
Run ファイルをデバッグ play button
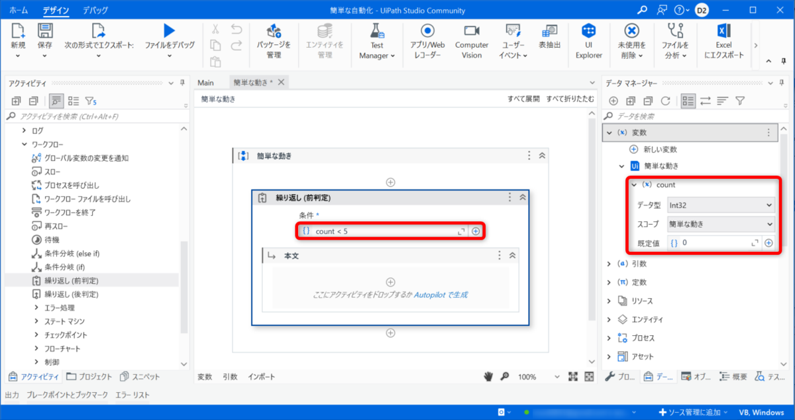pyautogui.click(x=170, y=30)
